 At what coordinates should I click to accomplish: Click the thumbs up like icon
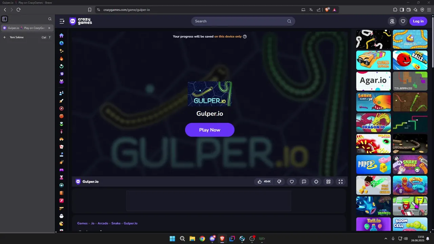(260, 182)
